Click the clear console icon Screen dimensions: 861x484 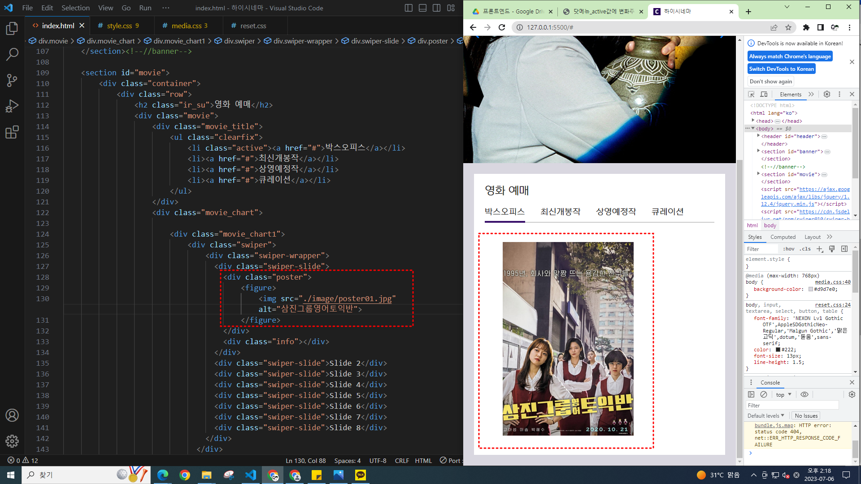764,394
